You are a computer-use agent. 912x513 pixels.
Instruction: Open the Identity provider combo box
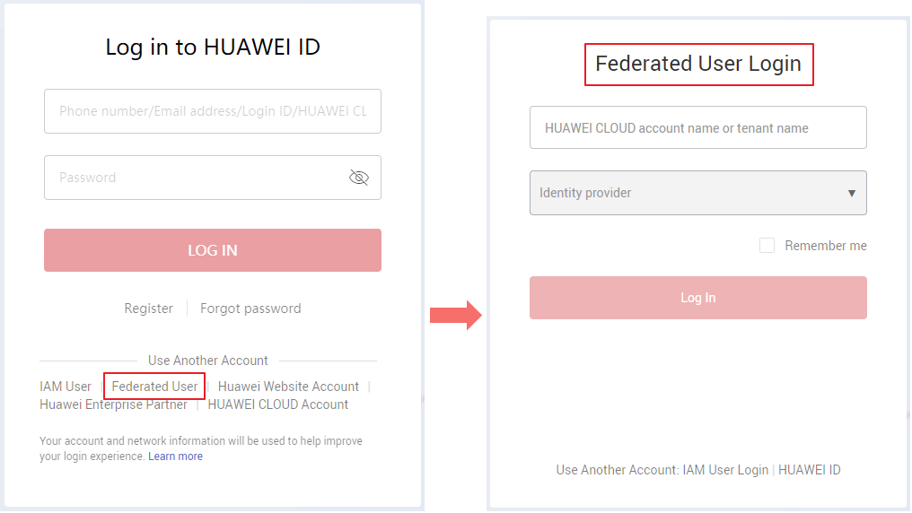coord(698,193)
